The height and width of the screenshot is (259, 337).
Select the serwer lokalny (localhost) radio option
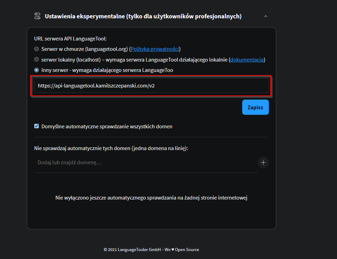(37, 59)
